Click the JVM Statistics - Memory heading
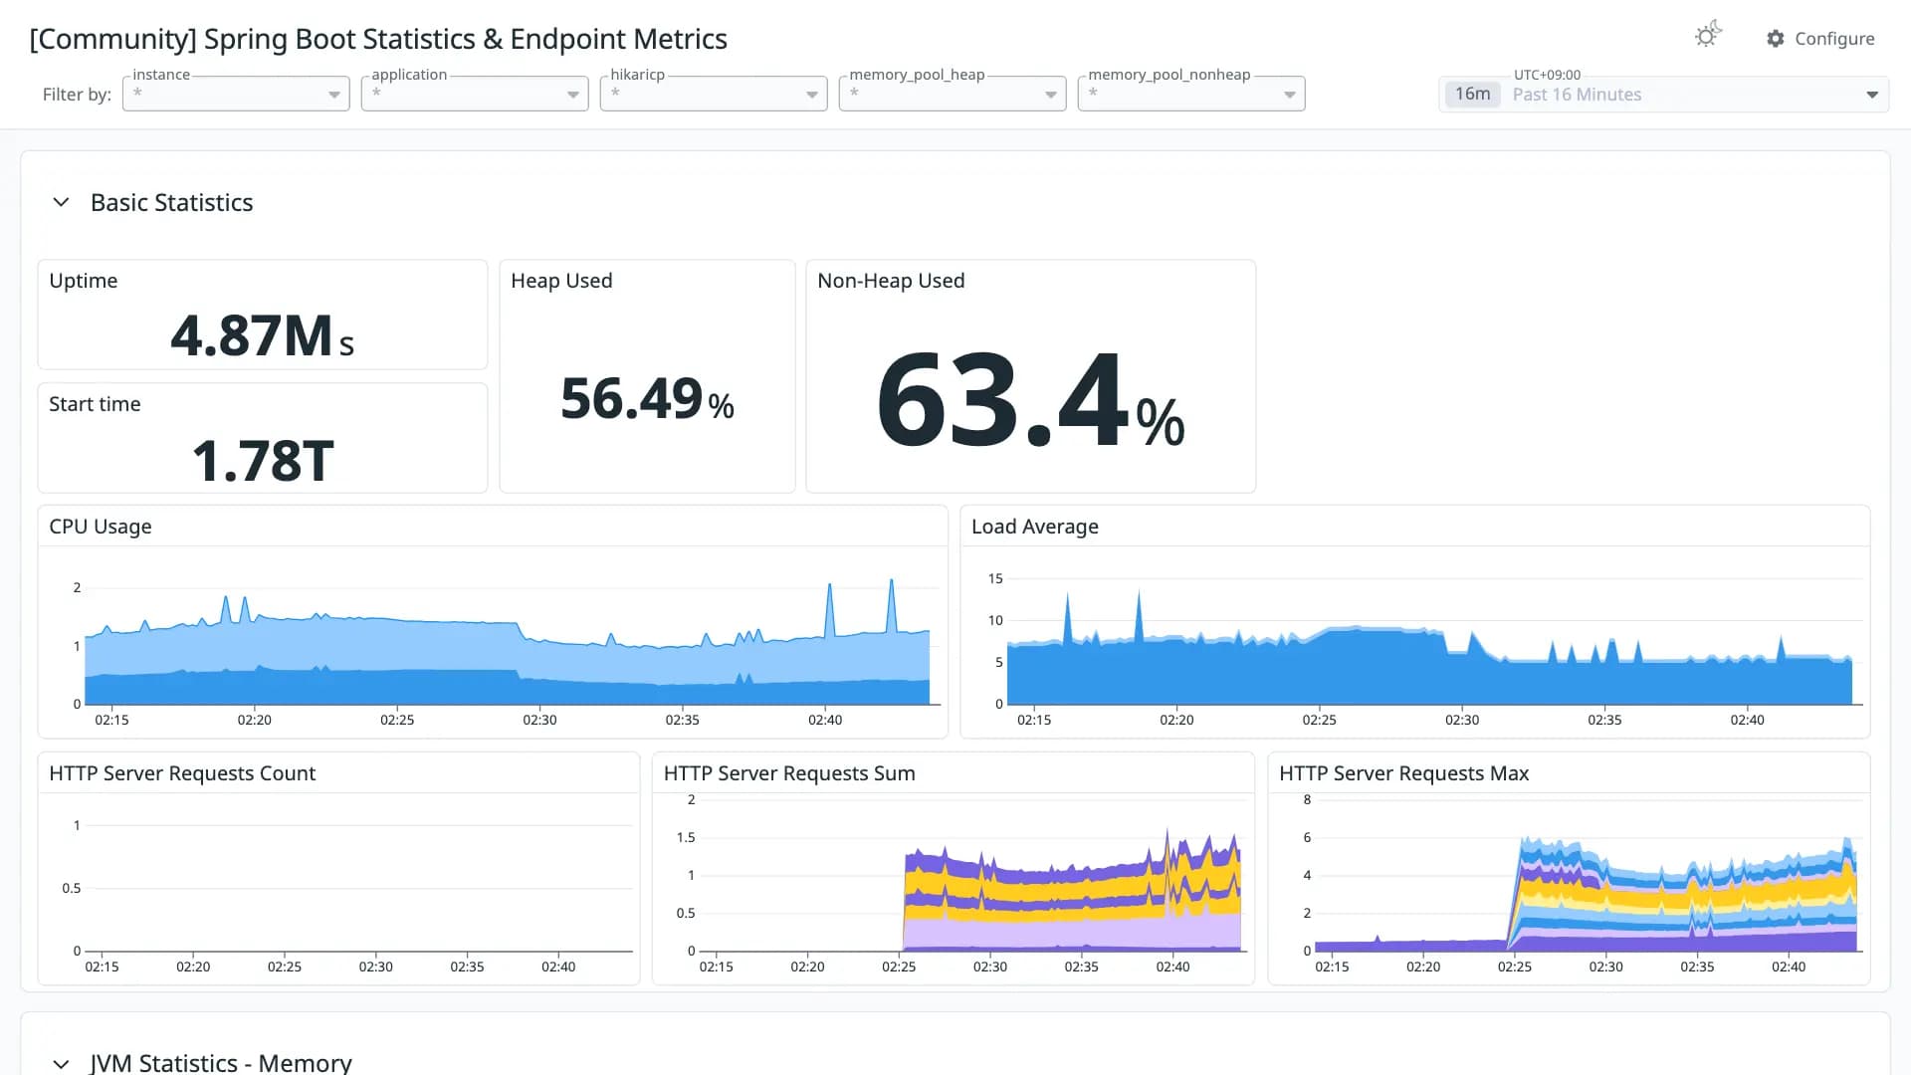 coord(221,1063)
